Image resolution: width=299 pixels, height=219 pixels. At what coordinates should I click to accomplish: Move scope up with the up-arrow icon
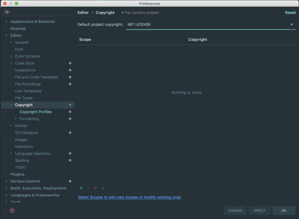coord(96,188)
